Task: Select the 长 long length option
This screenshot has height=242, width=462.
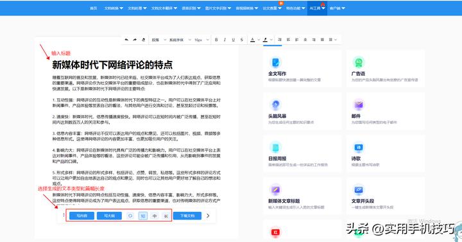Action: click(166, 216)
